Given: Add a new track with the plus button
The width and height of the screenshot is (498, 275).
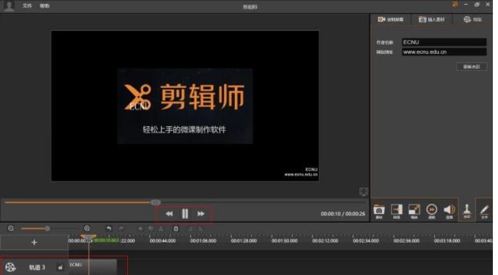Looking at the screenshot, I should coord(34,242).
